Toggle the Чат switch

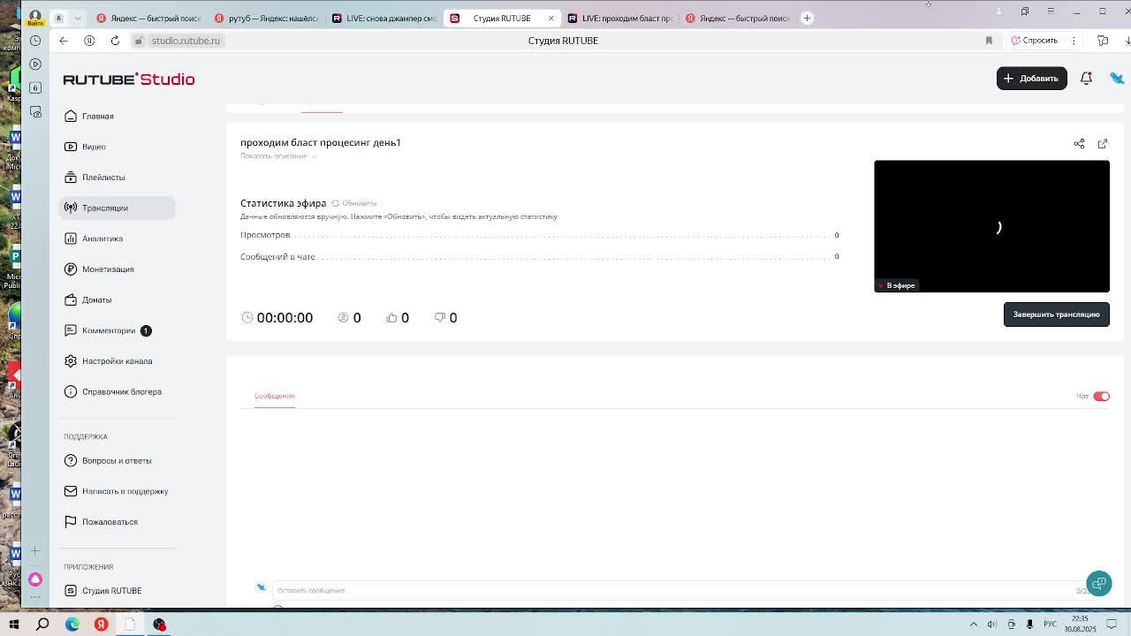(x=1101, y=396)
